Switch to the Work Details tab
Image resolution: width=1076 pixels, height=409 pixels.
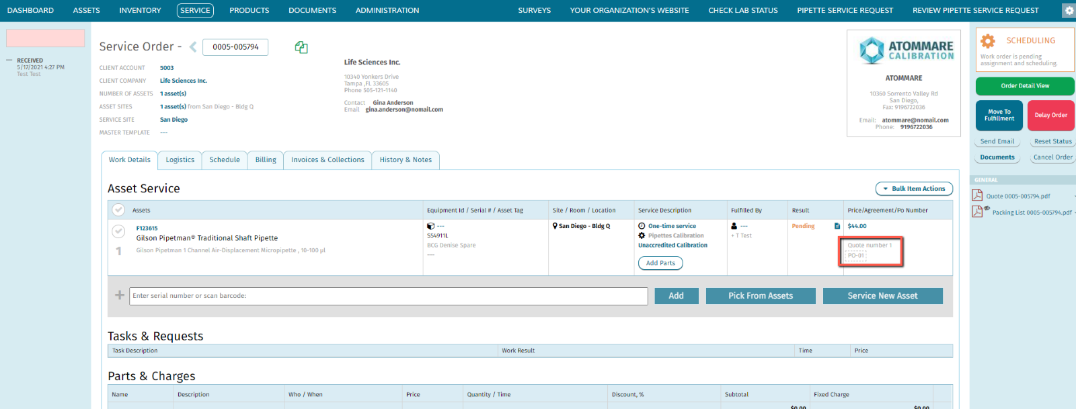(x=130, y=160)
